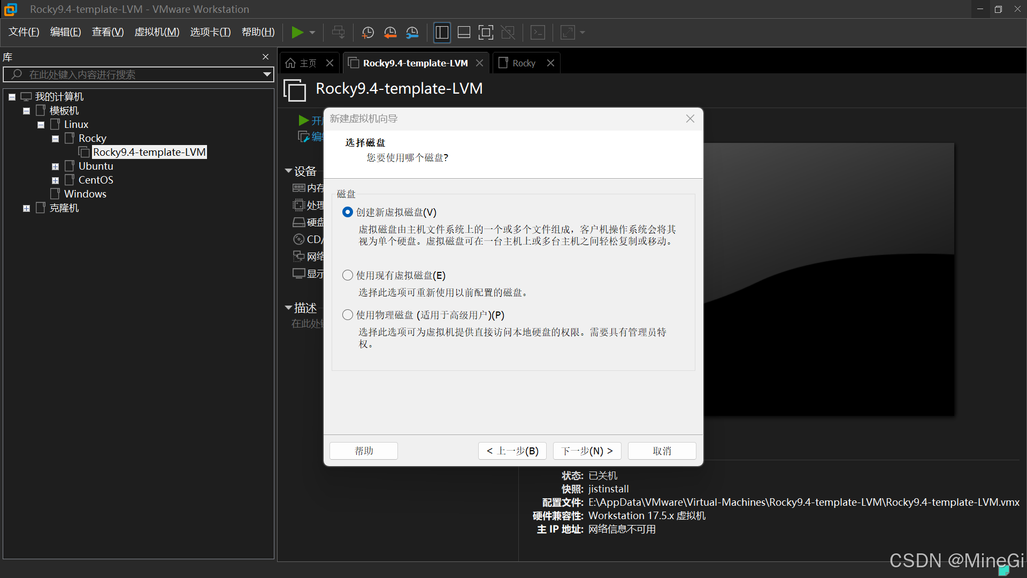Open the 虚拟机(M) menu
1027x578 pixels.
(157, 32)
